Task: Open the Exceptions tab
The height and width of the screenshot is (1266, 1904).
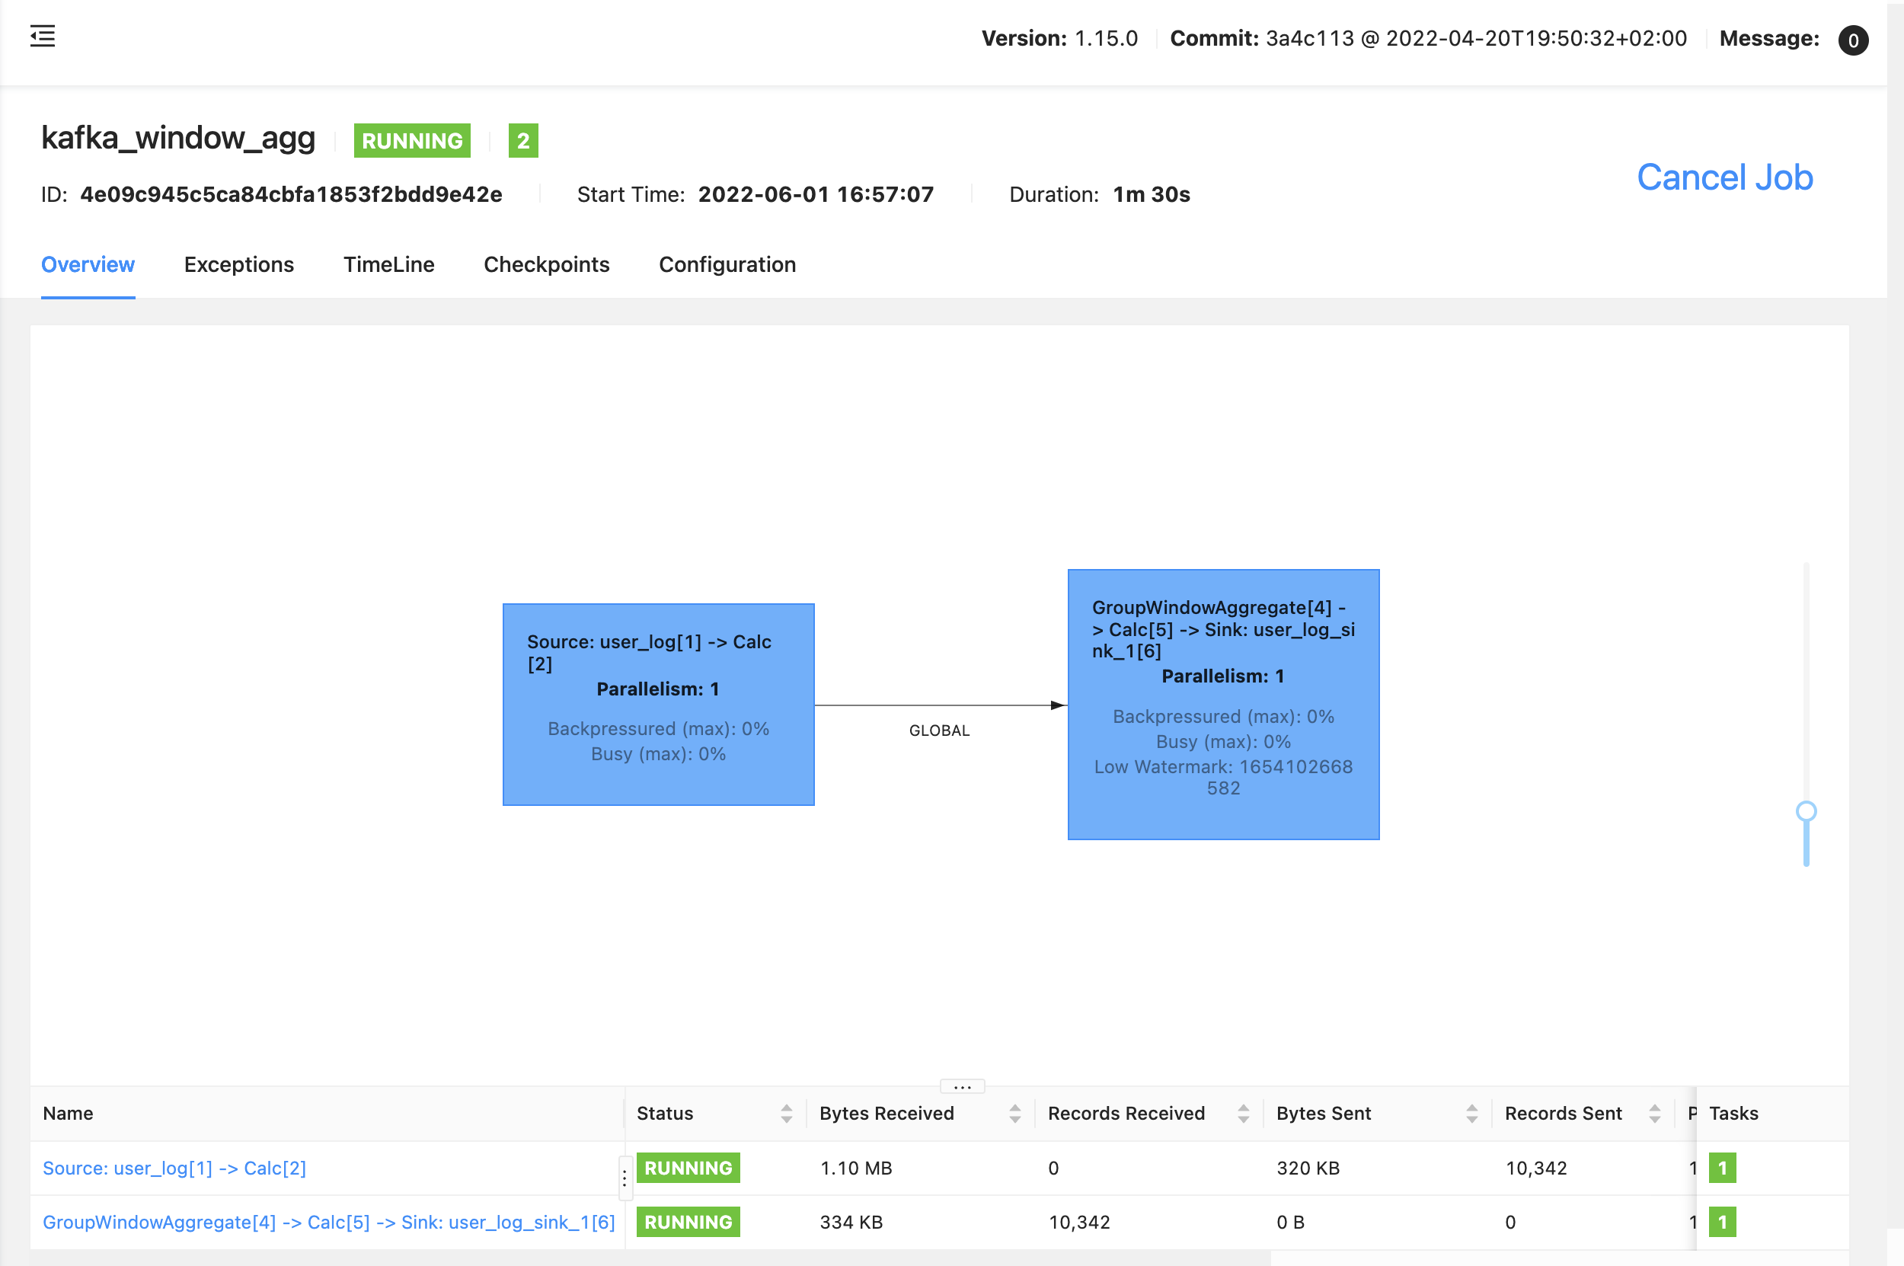Action: pos(239,265)
